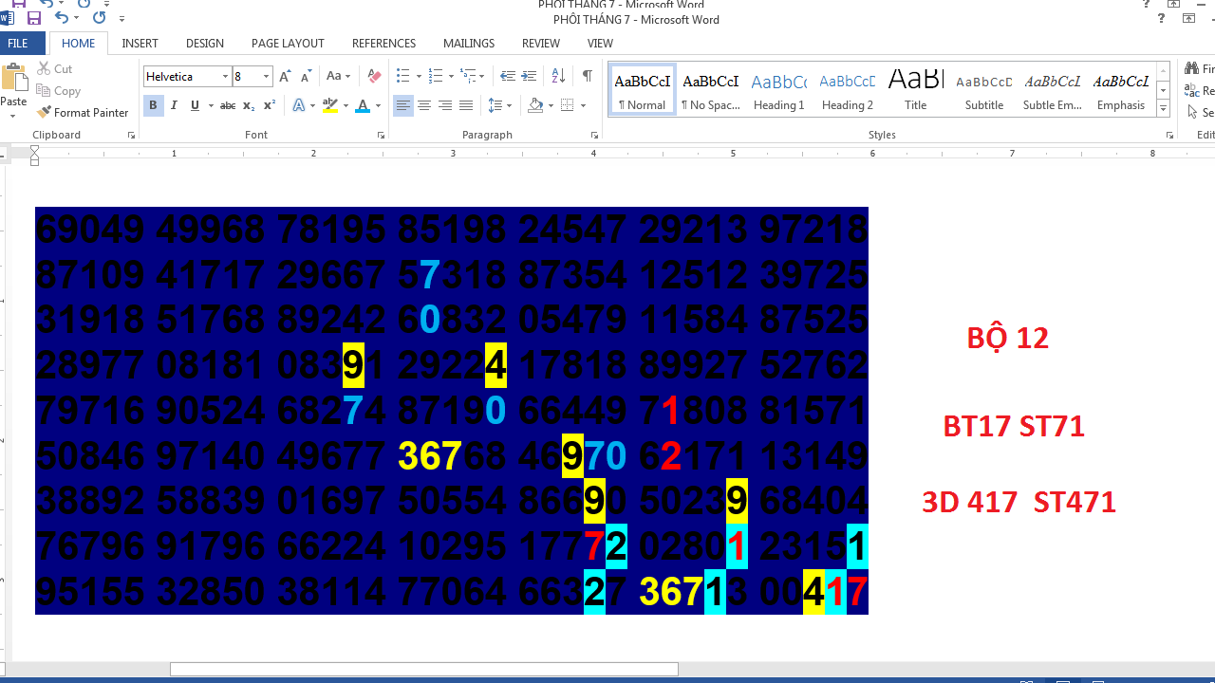Image resolution: width=1215 pixels, height=683 pixels.
Task: Click the red text BT17 ST71
Action: point(1014,426)
